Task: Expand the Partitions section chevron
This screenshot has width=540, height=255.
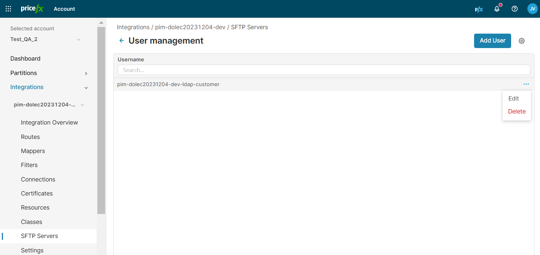Action: pyautogui.click(x=86, y=73)
